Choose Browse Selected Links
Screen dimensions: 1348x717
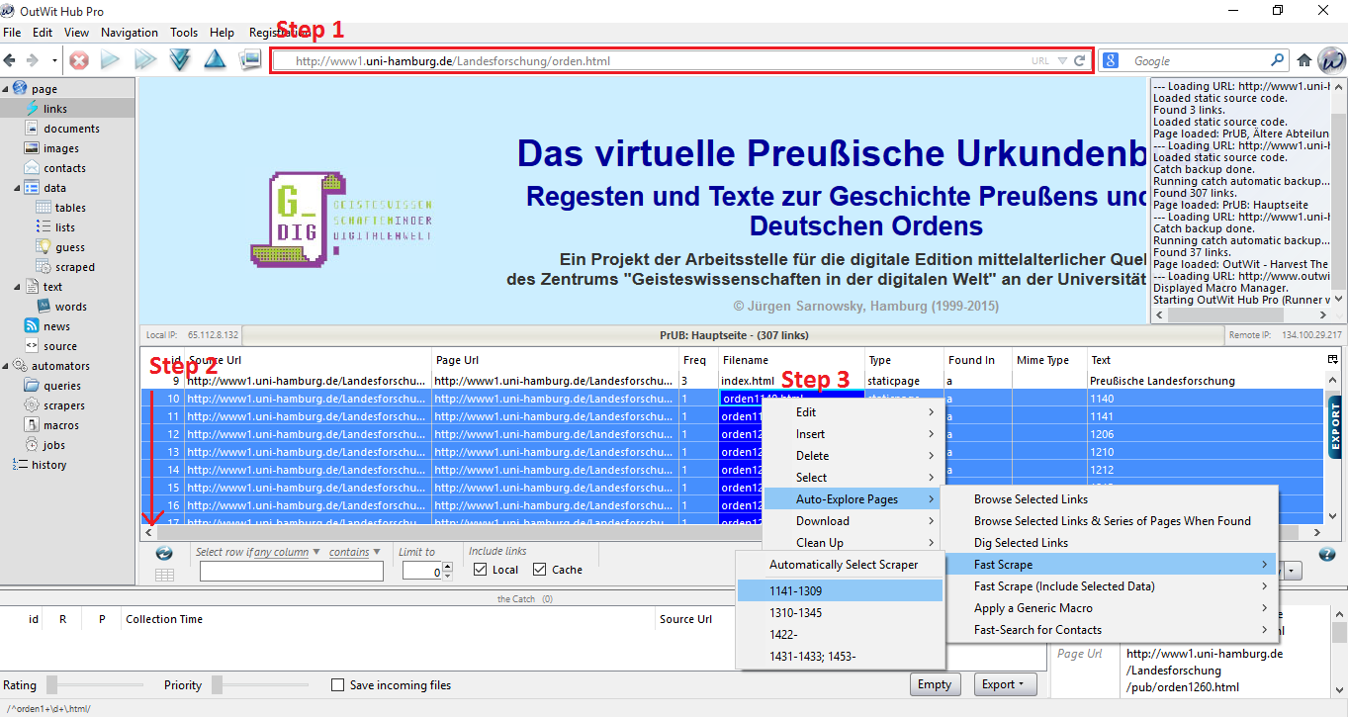(x=1109, y=499)
